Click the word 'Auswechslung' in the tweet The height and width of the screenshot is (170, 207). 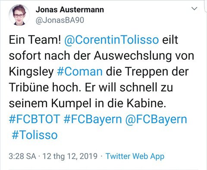pyautogui.click(x=133, y=56)
